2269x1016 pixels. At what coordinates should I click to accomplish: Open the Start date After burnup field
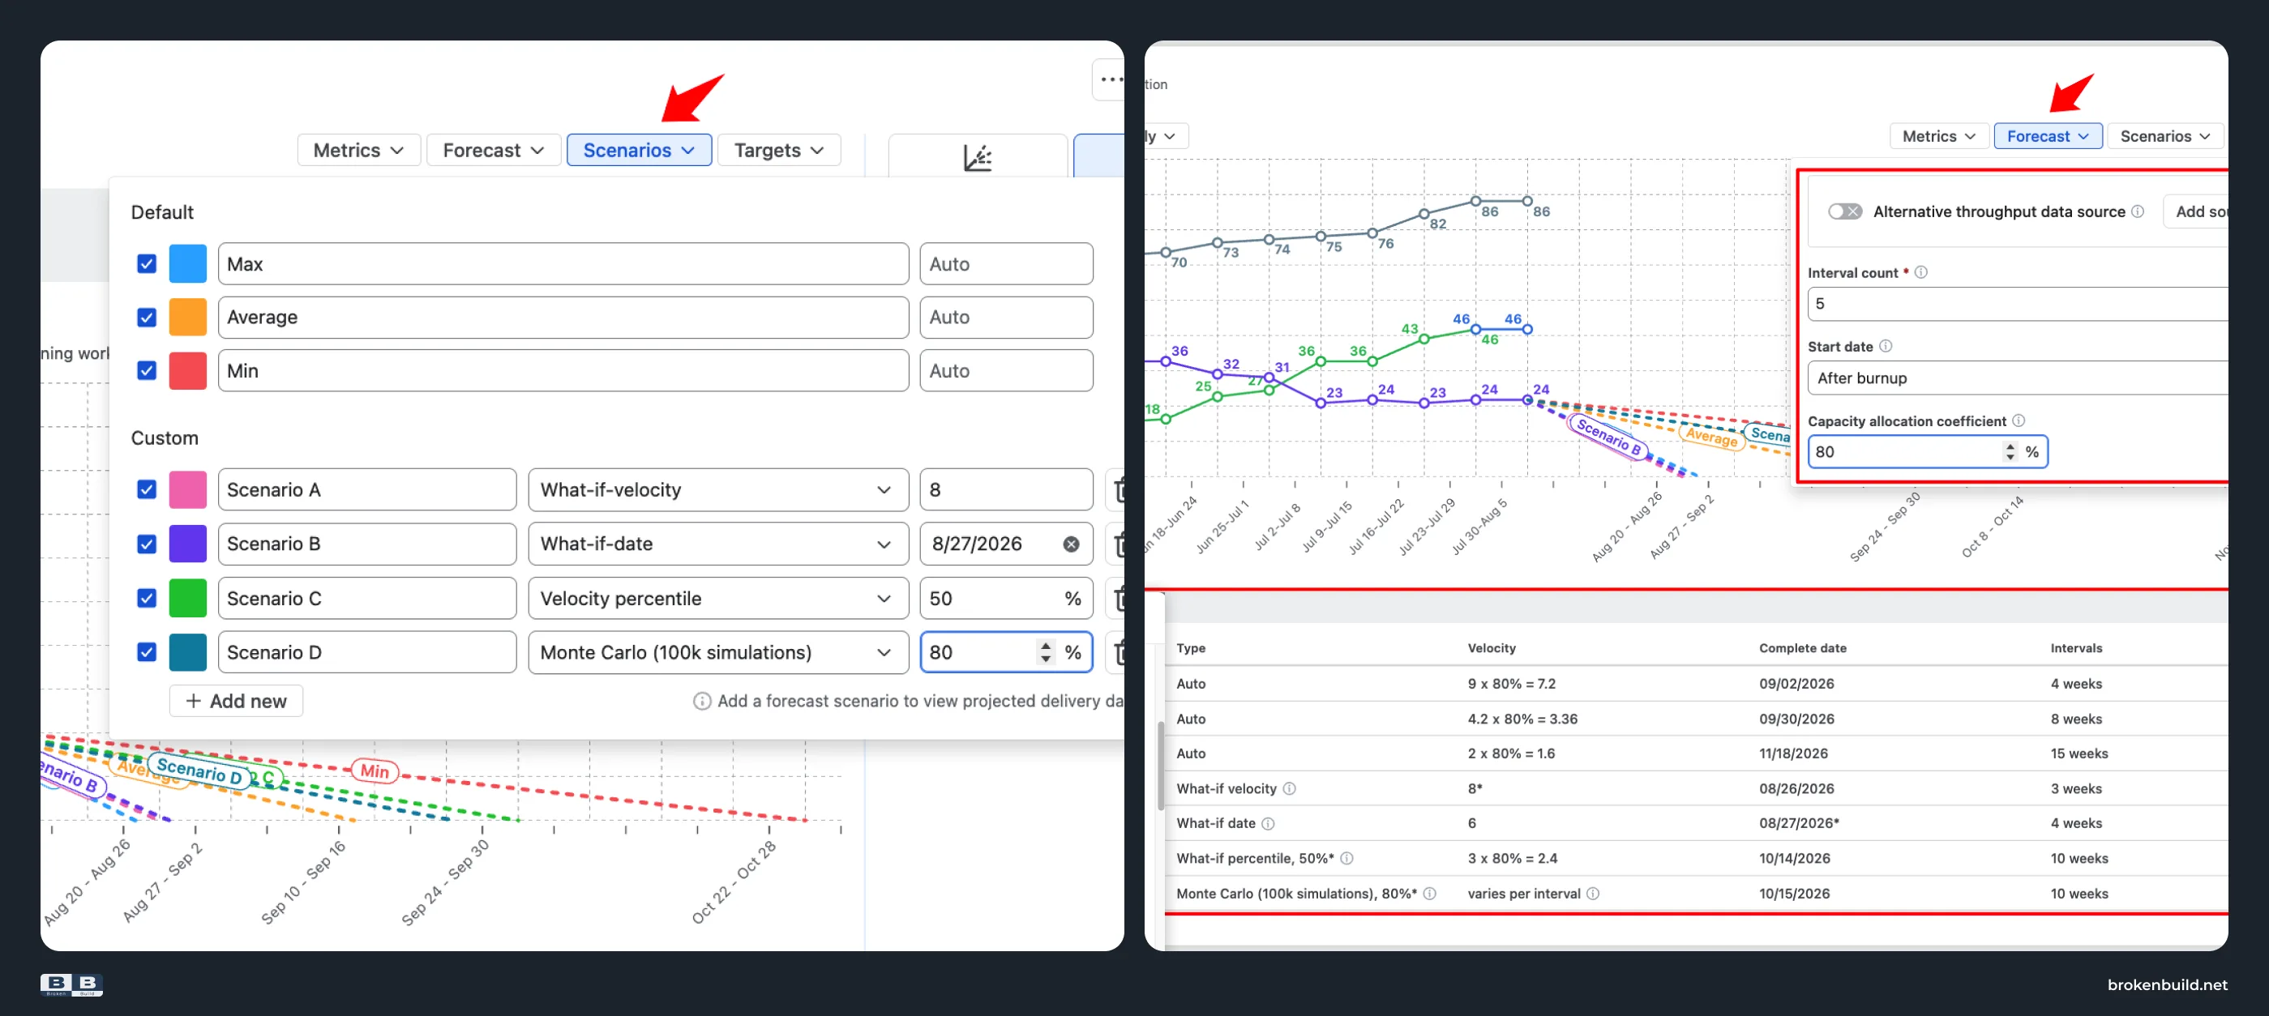2017,378
